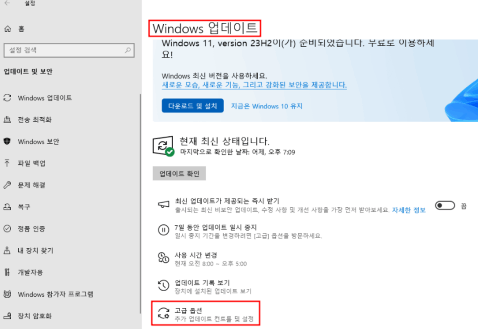Viewport: 478px width, 329px height.
Task: Click the Home icon in sidebar
Action: pyautogui.click(x=7, y=29)
